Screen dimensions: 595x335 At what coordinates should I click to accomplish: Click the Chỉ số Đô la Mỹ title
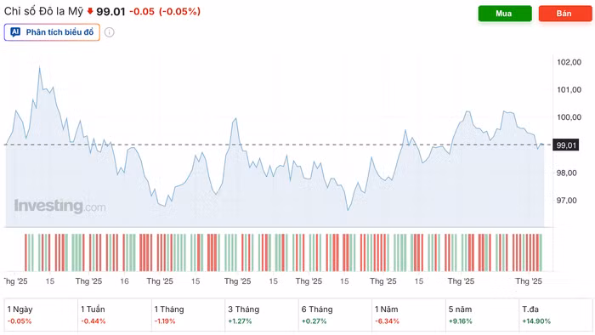point(43,11)
